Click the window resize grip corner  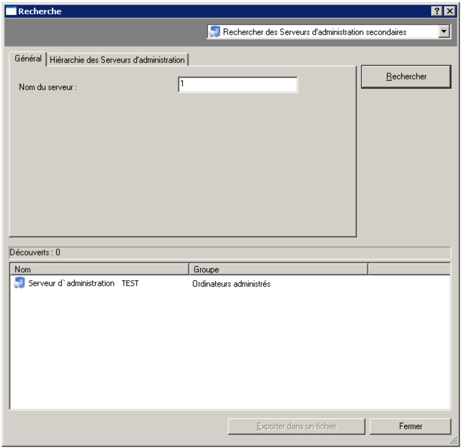pos(454,441)
